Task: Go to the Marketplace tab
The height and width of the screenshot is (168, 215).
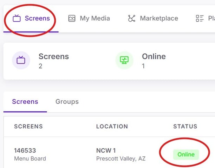Action: click(x=159, y=19)
